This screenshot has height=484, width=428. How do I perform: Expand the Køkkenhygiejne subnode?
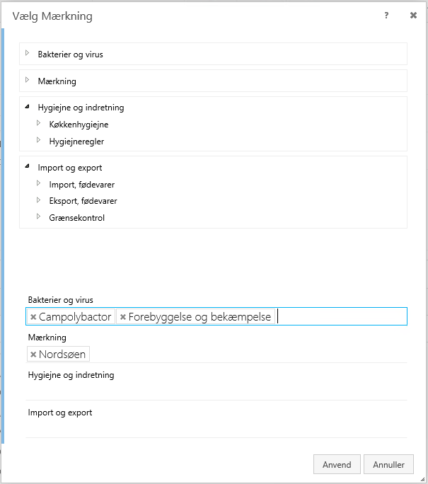pos(39,124)
